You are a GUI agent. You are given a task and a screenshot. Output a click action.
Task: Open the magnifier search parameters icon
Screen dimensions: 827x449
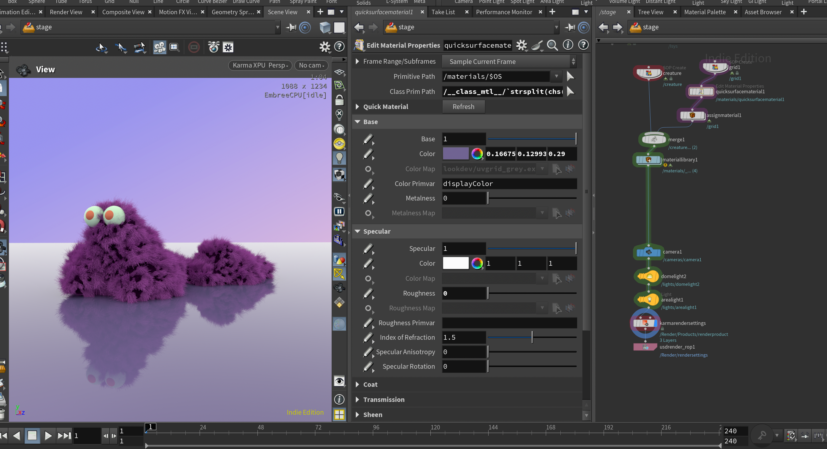[552, 46]
